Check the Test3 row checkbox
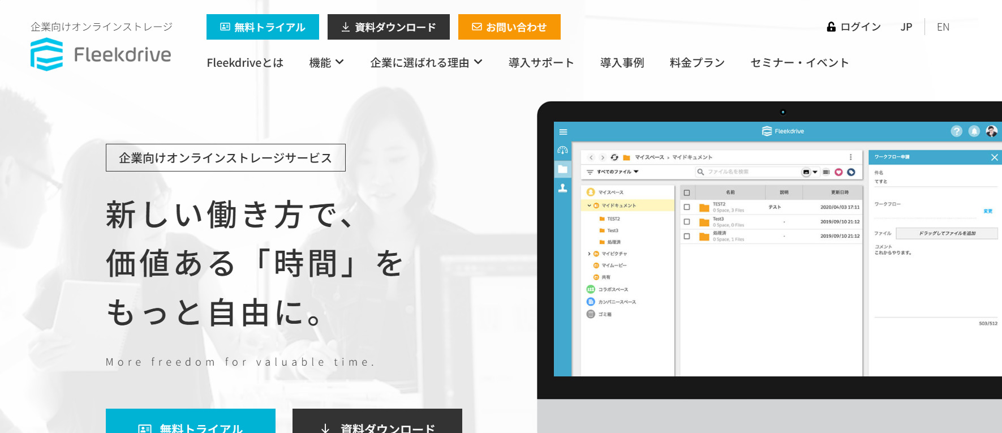This screenshot has width=1002, height=433. pyautogui.click(x=687, y=222)
